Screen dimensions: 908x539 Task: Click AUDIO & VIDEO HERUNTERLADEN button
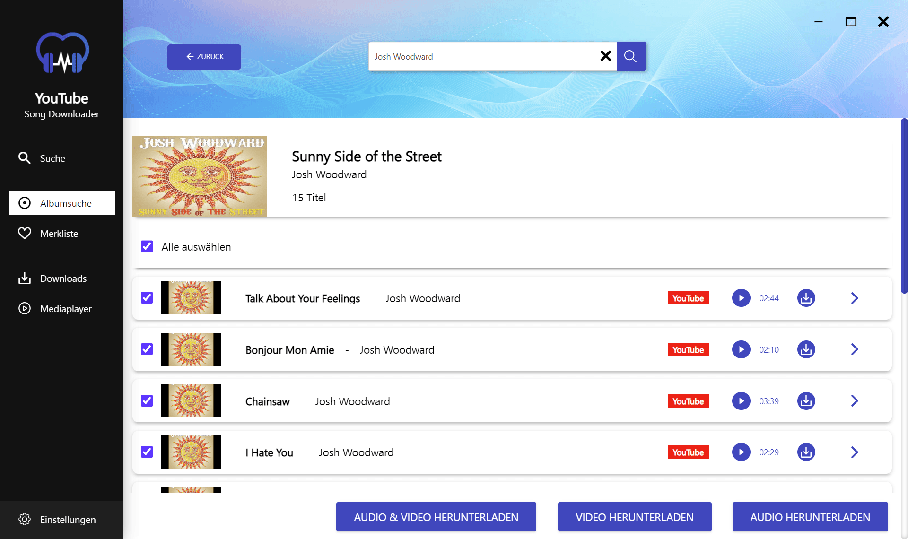pos(436,517)
